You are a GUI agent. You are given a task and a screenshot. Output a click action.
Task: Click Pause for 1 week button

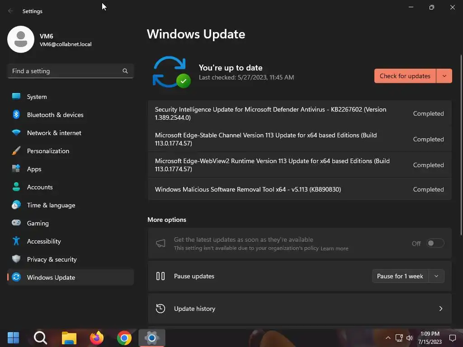click(x=400, y=276)
